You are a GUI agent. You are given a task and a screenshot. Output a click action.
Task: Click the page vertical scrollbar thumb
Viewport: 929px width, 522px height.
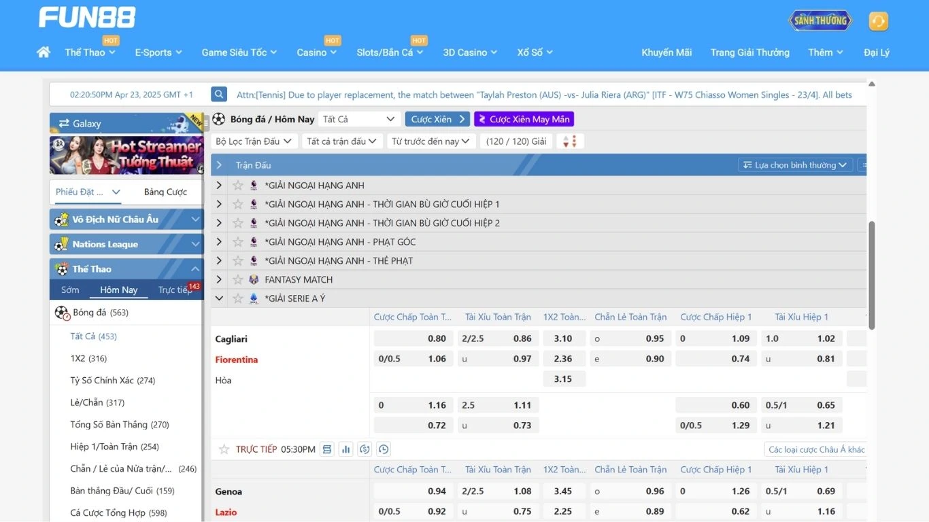tap(872, 275)
